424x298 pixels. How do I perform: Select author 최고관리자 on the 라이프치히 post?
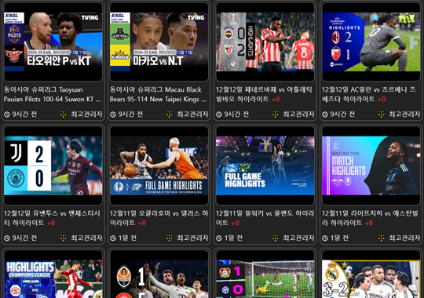point(404,238)
